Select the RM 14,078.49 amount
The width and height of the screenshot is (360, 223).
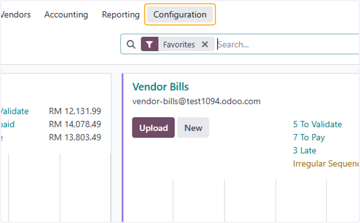[x=75, y=124]
